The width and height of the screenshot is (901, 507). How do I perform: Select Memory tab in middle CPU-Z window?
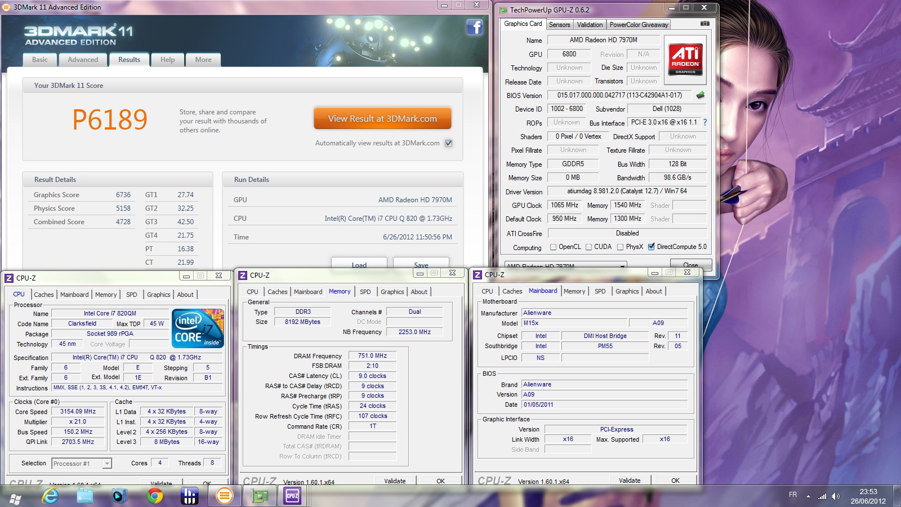(x=340, y=291)
